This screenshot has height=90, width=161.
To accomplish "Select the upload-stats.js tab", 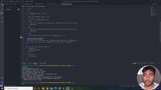I will (66, 4).
